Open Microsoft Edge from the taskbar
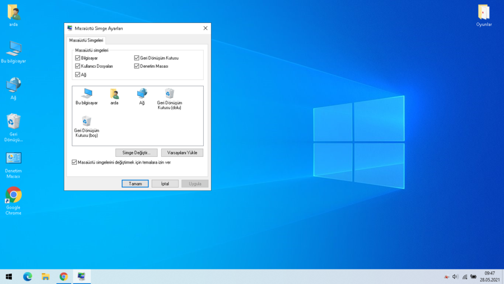Screen dimensions: 504x284 [27, 277]
